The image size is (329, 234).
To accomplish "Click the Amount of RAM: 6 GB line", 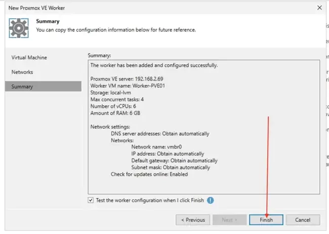I will [115, 113].
